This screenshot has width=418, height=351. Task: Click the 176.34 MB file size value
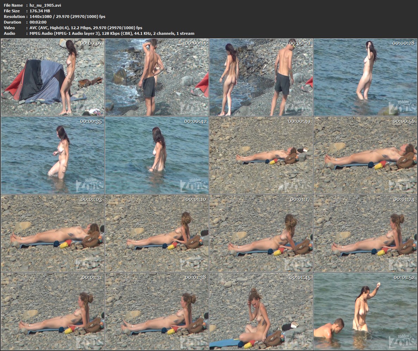40,11
